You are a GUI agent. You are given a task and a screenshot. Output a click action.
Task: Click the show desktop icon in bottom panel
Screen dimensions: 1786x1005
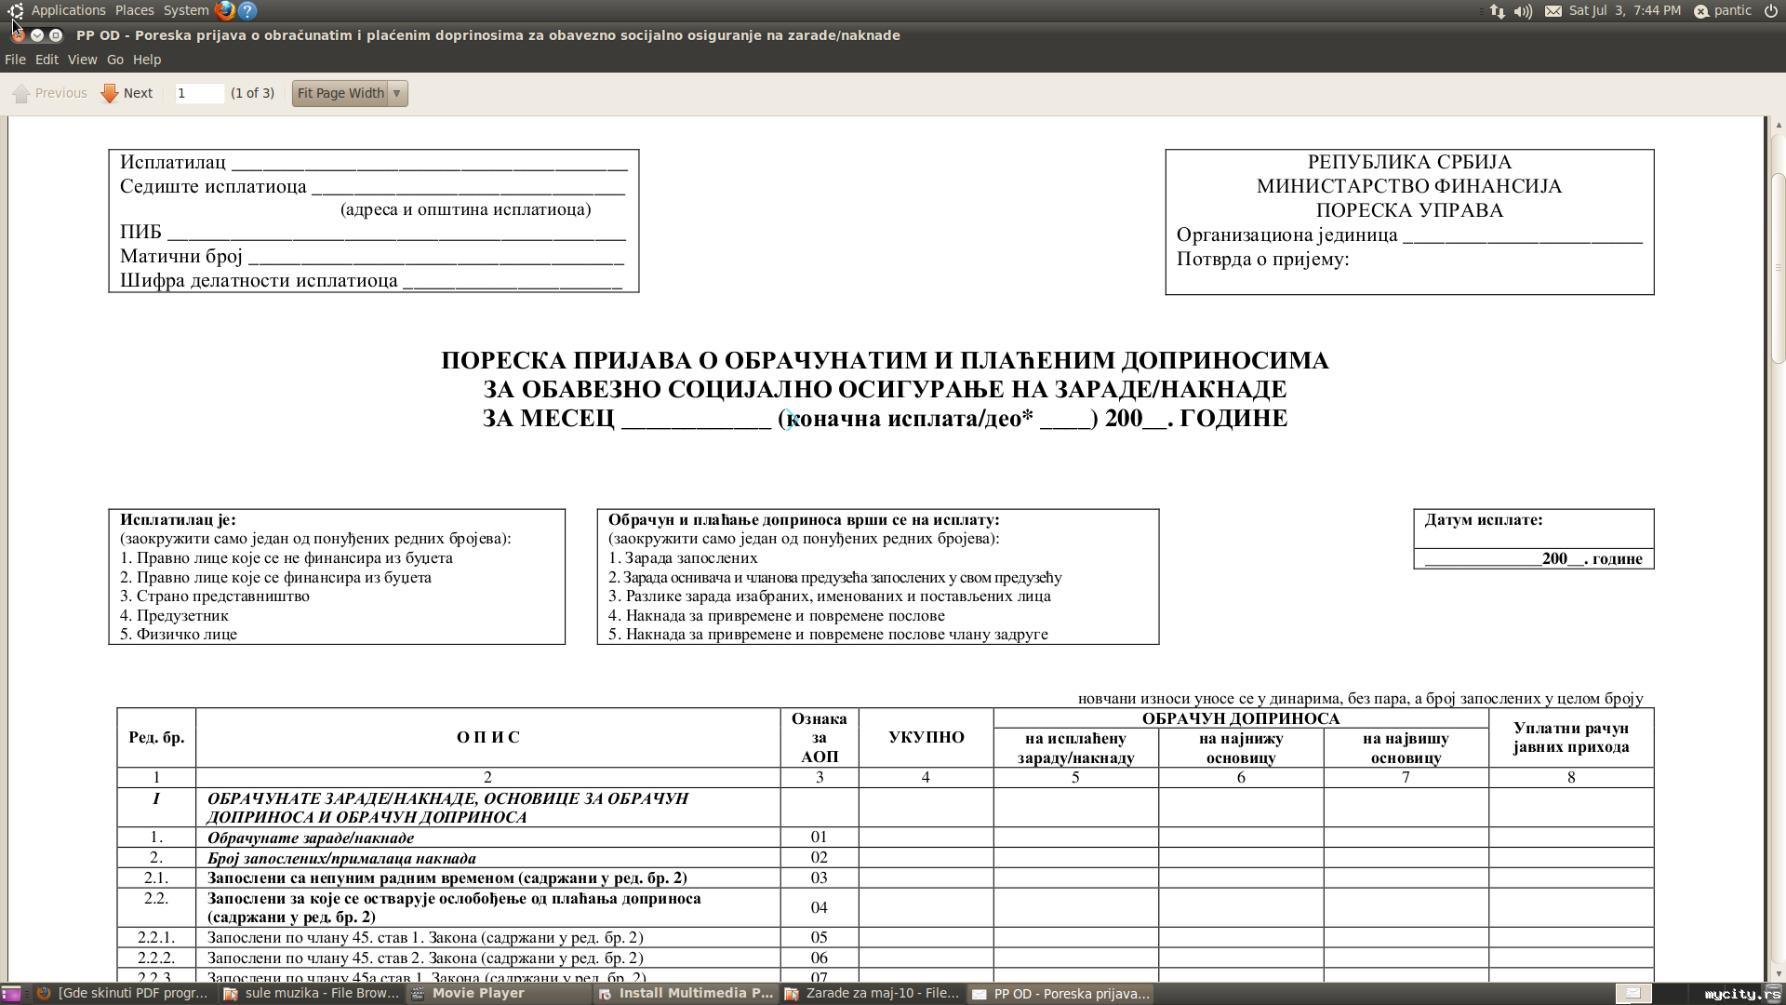pos(11,994)
